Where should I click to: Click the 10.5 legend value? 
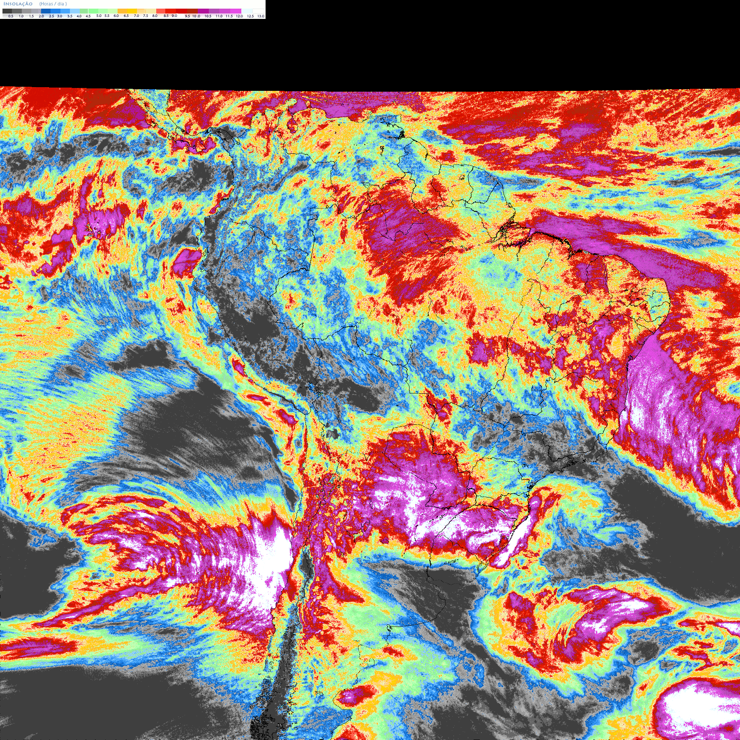click(x=208, y=16)
